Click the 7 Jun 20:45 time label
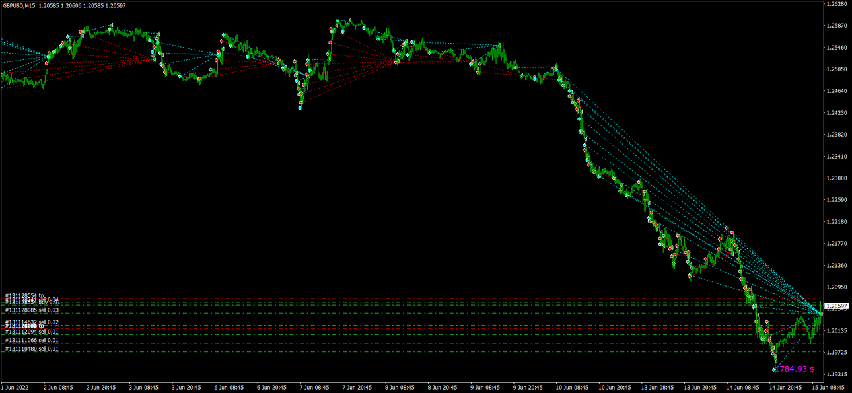 [357, 388]
